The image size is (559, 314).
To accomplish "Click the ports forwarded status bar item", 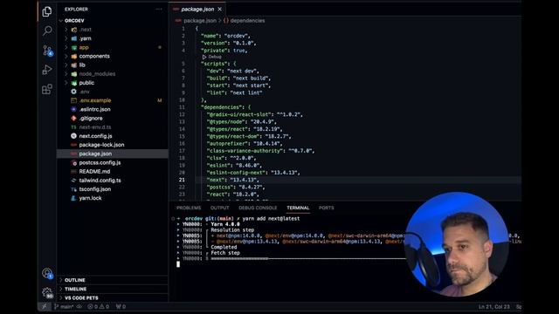I will point(121,306).
